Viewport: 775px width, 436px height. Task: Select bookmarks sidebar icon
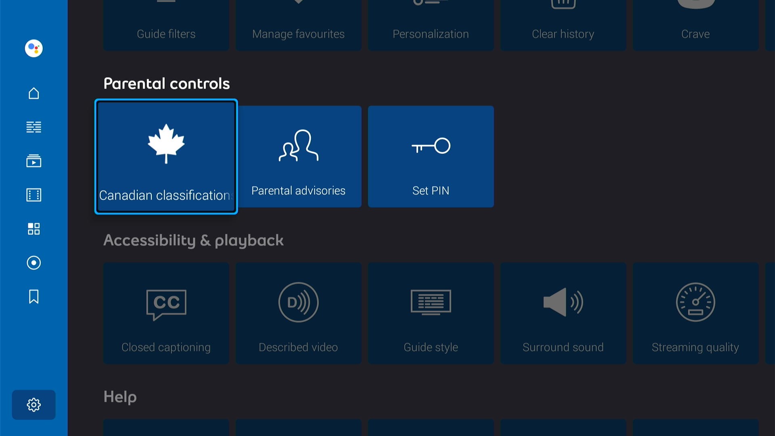33,297
